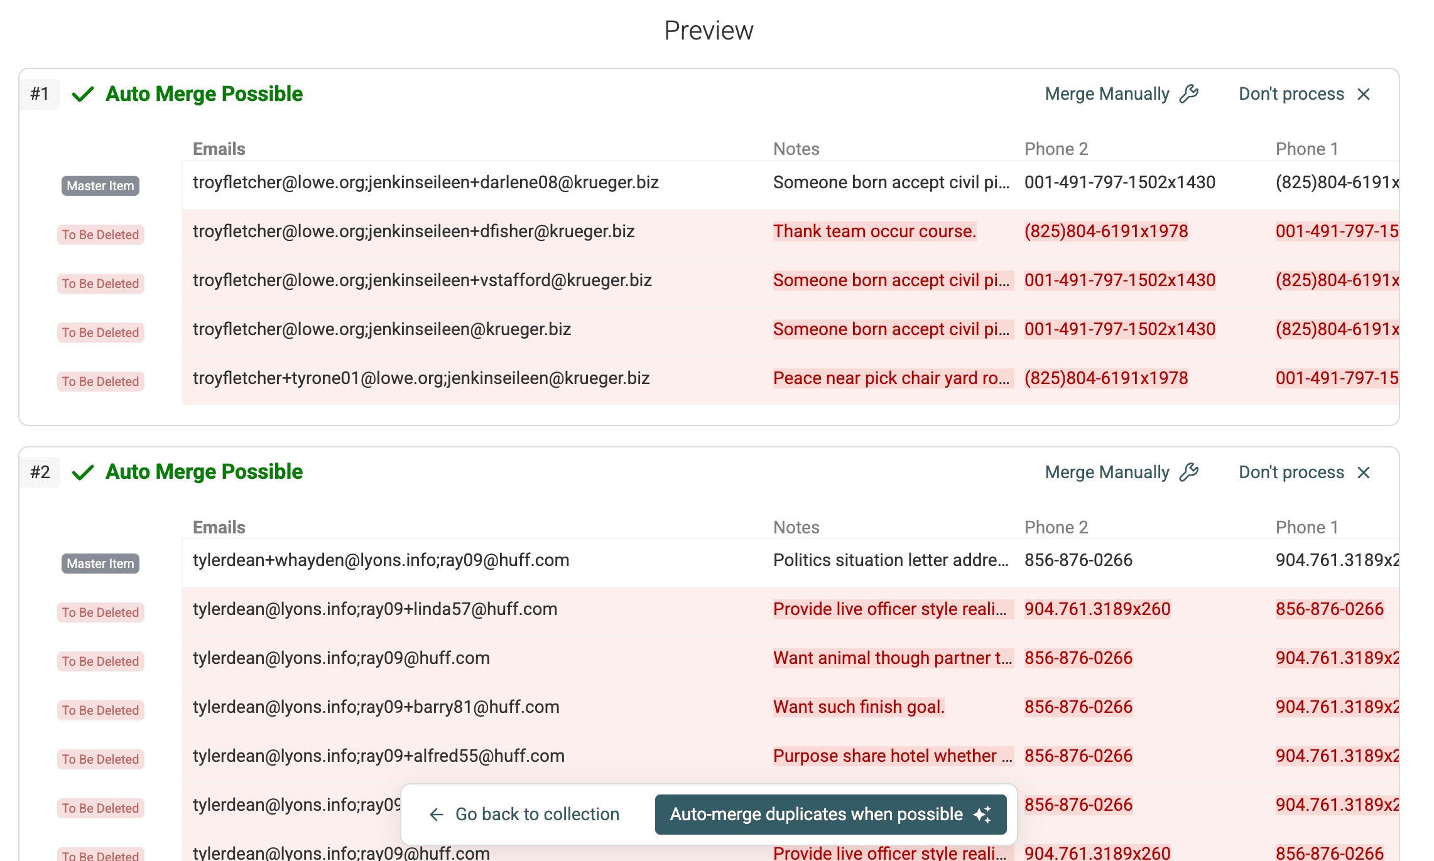This screenshot has width=1434, height=861.
Task: Click the Notes column header in group #2
Action: 796,527
